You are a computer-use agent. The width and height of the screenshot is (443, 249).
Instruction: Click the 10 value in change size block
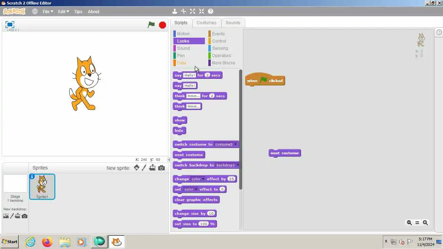211,213
